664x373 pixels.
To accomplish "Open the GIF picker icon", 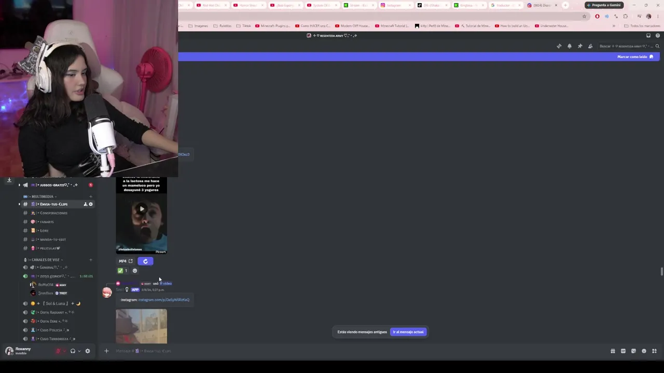I will coord(623,351).
